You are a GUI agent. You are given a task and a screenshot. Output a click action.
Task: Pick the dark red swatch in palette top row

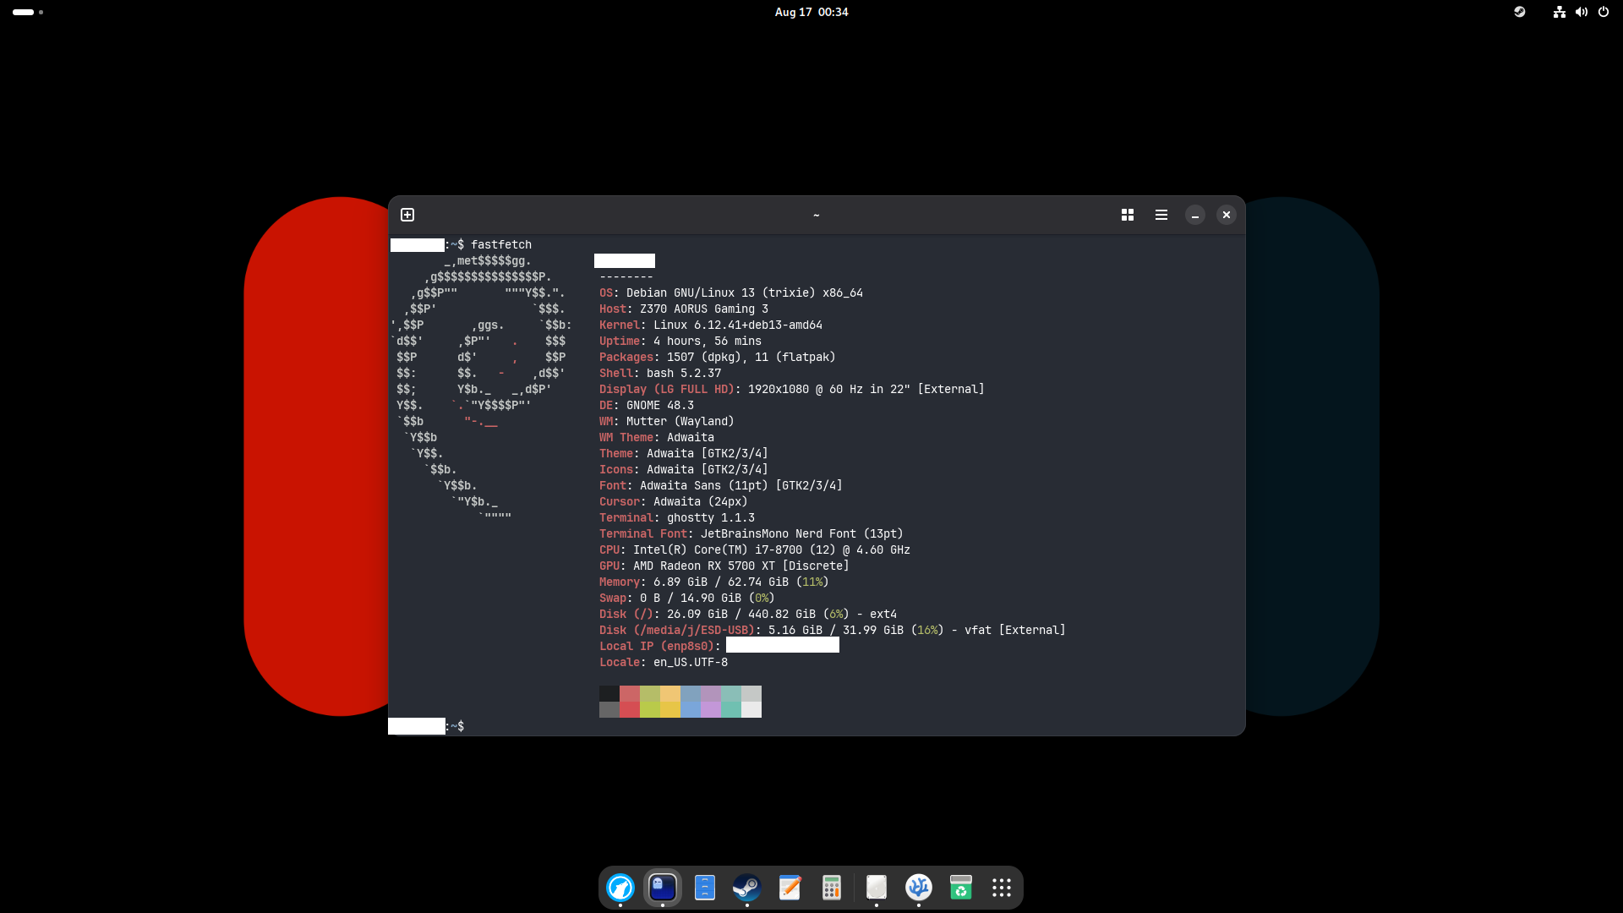[630, 694]
